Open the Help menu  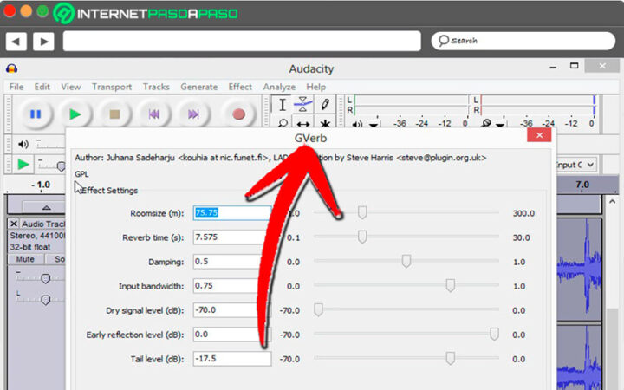(316, 87)
